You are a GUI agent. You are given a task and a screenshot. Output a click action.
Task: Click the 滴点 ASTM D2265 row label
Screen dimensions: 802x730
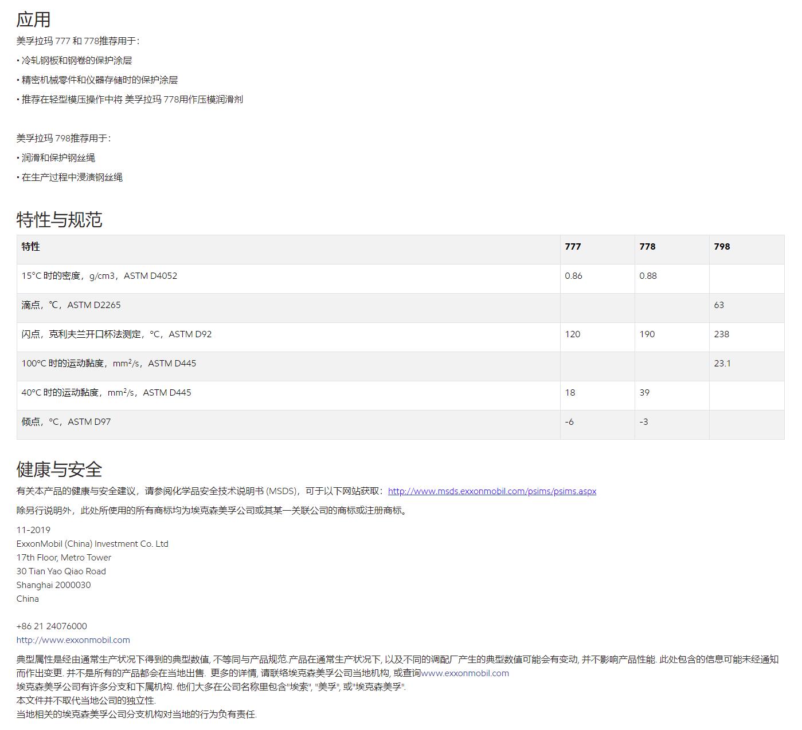[x=71, y=305]
